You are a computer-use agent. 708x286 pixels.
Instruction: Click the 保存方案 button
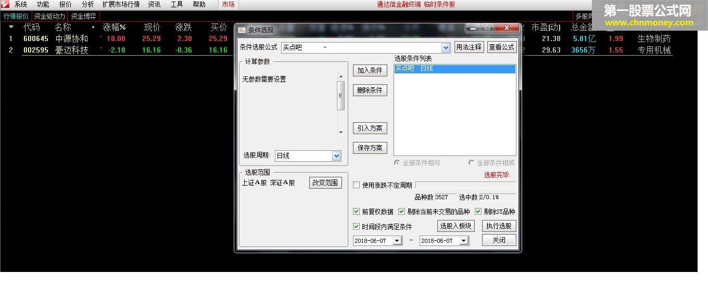pyautogui.click(x=370, y=148)
